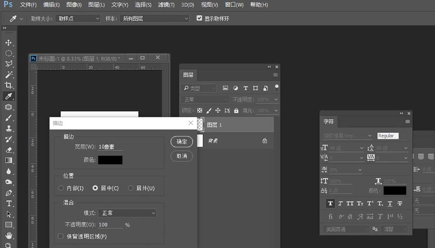Lock image pixels brush icon
The height and width of the screenshot is (248, 435).
[209, 111]
